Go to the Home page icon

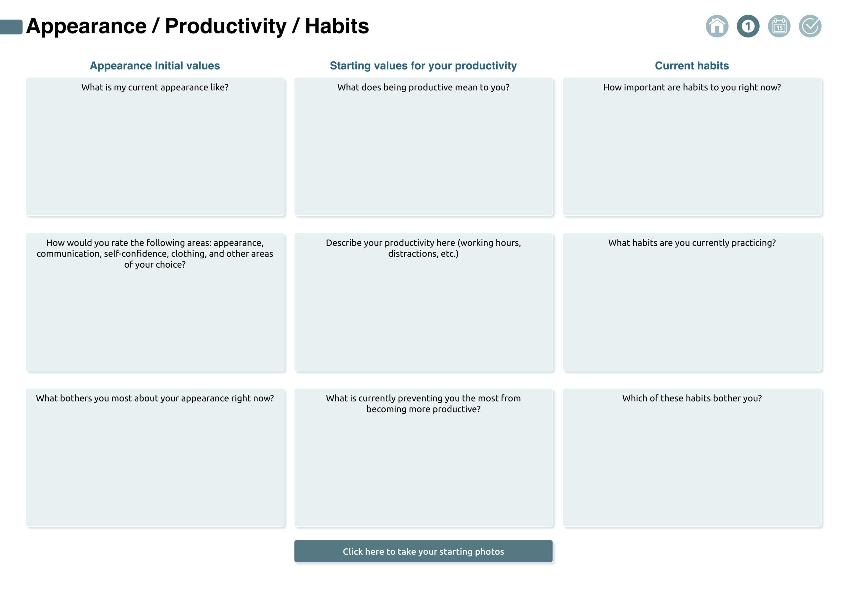tap(717, 26)
